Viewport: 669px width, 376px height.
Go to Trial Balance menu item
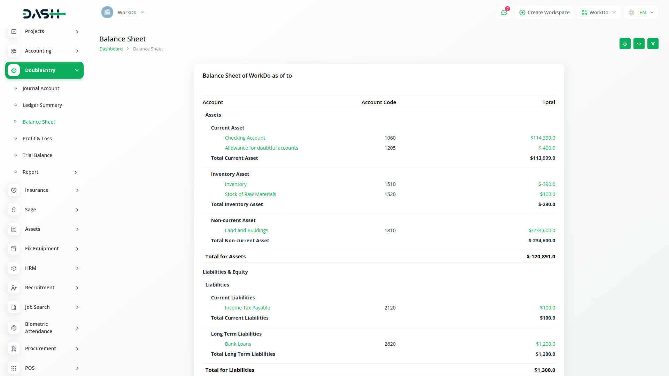pos(37,155)
